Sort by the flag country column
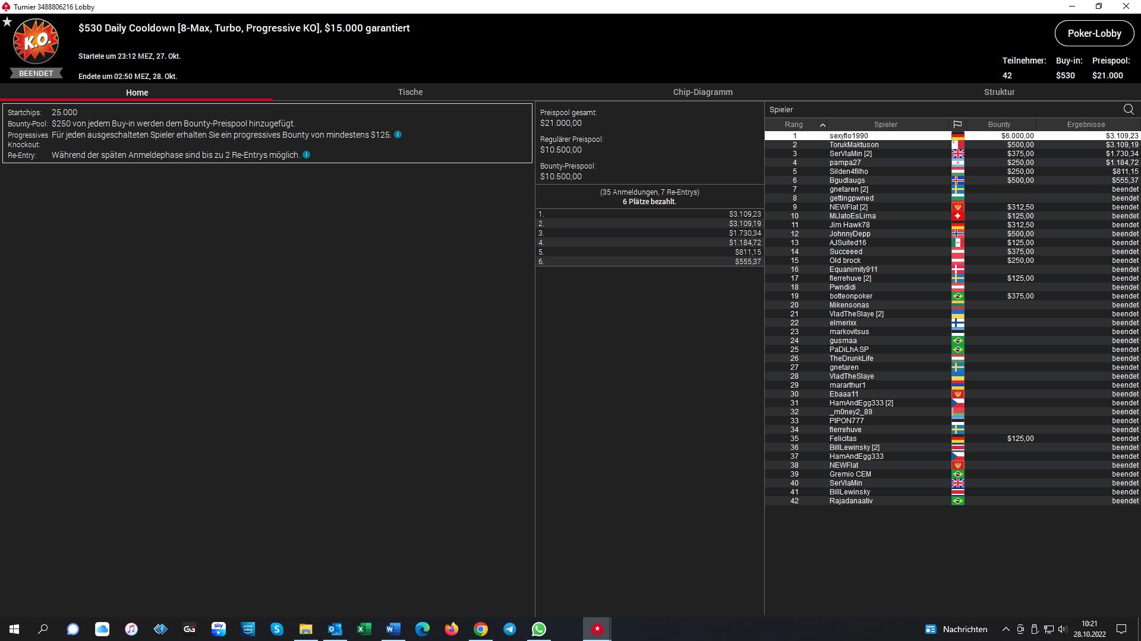 957,125
